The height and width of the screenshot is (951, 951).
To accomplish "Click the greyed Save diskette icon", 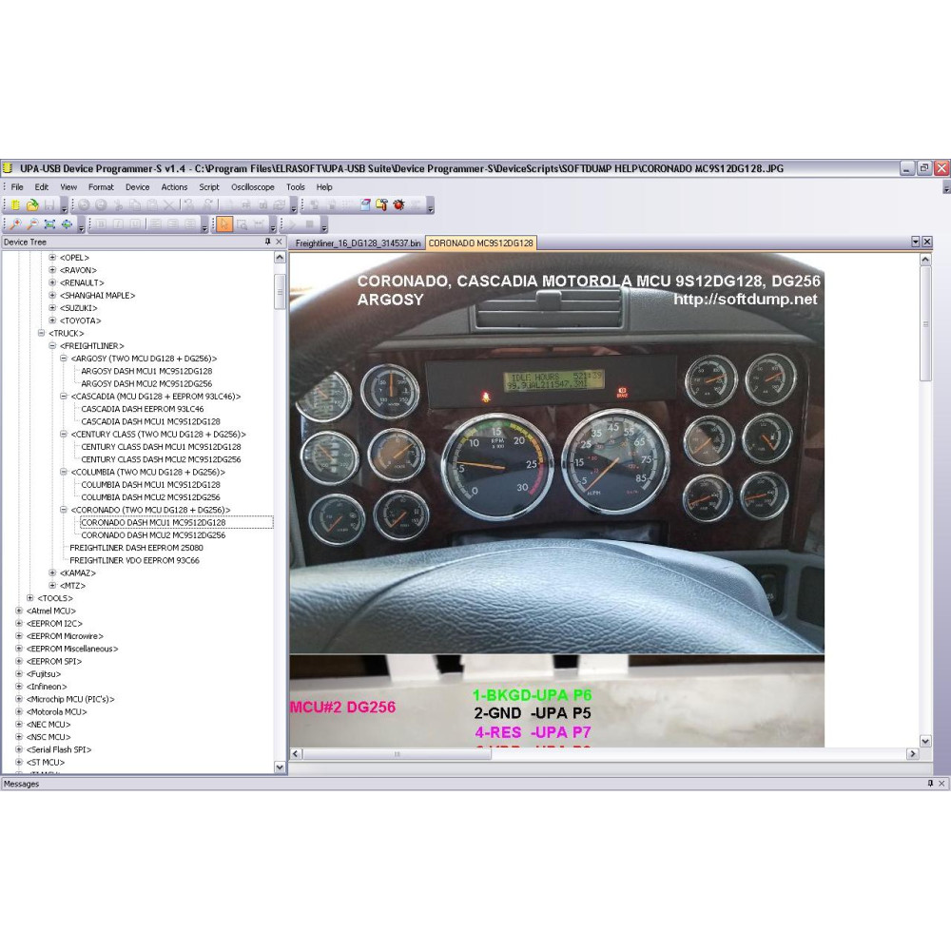I will pos(49,205).
